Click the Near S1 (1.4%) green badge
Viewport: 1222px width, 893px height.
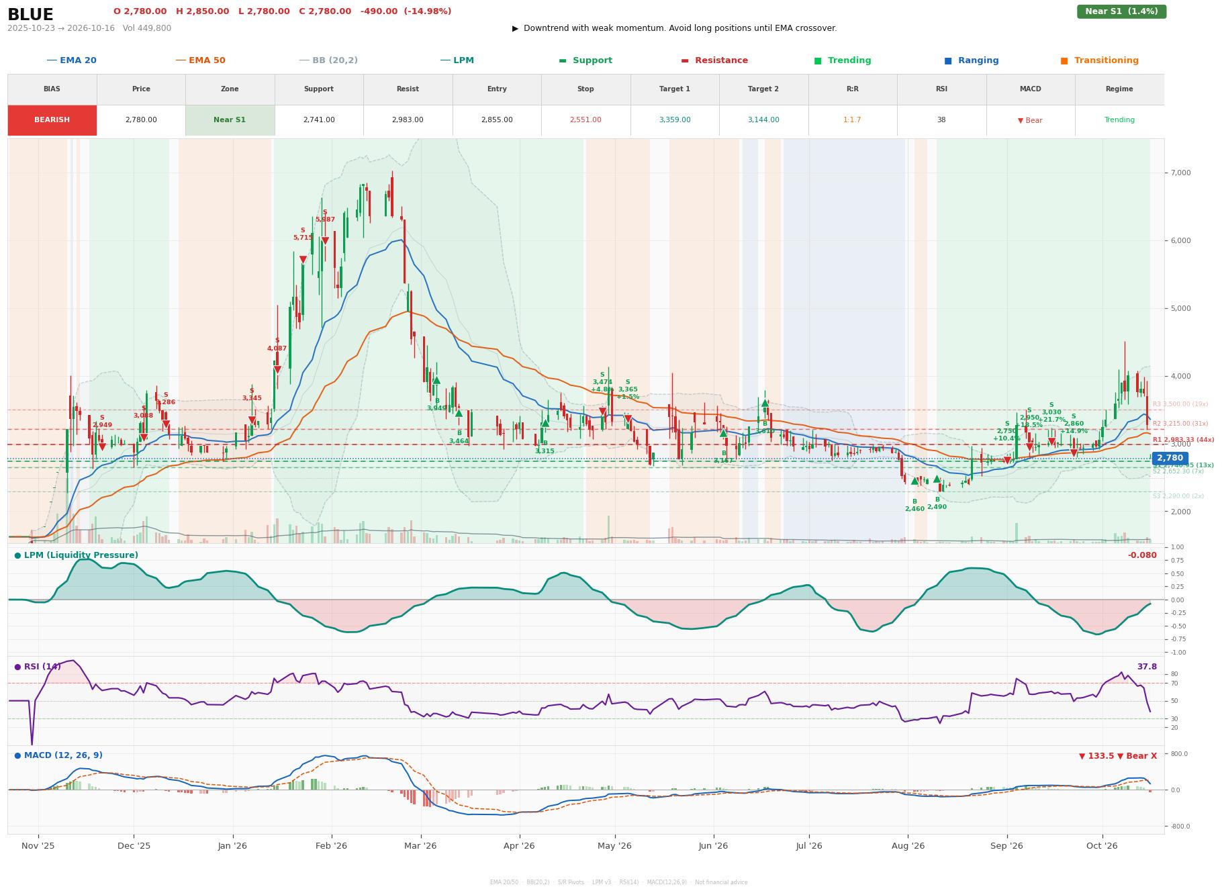(x=1121, y=11)
